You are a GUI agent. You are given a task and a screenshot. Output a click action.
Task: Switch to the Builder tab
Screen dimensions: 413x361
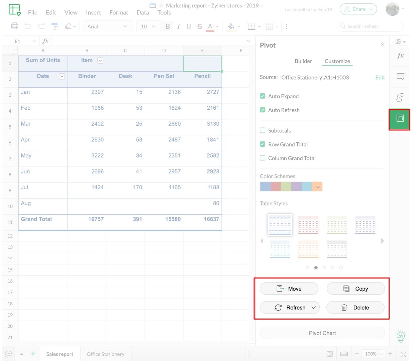point(303,61)
